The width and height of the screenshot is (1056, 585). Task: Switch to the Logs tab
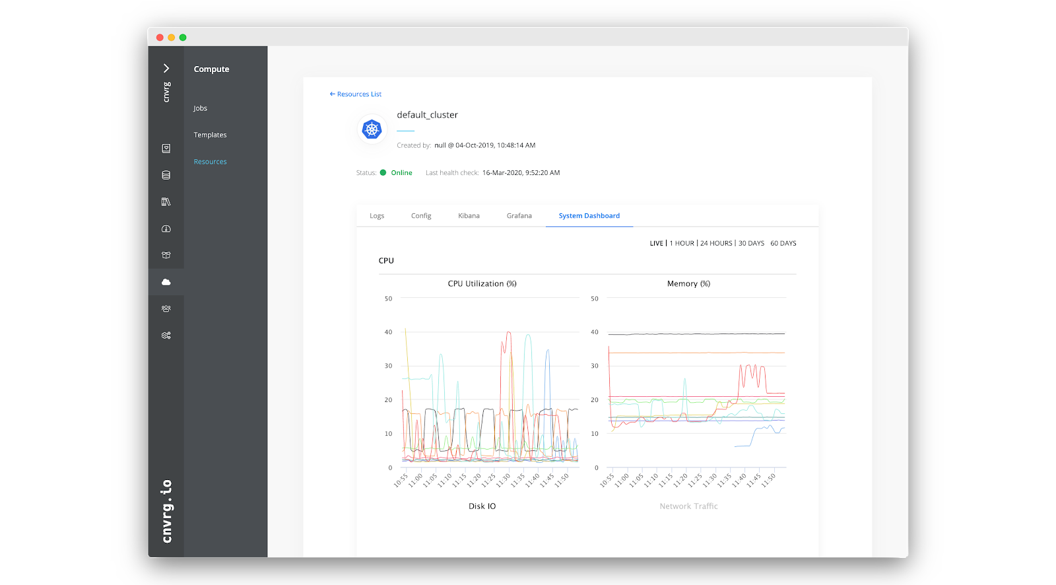(377, 216)
